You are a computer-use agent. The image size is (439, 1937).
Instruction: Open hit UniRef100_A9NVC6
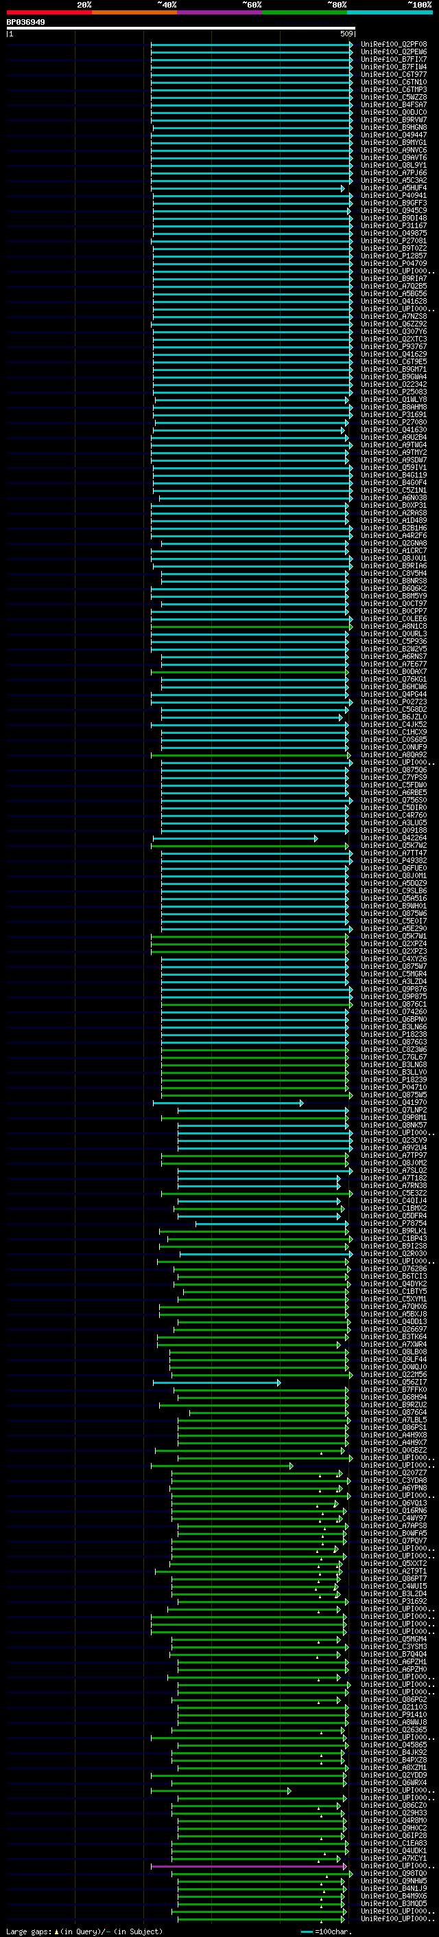(x=394, y=150)
